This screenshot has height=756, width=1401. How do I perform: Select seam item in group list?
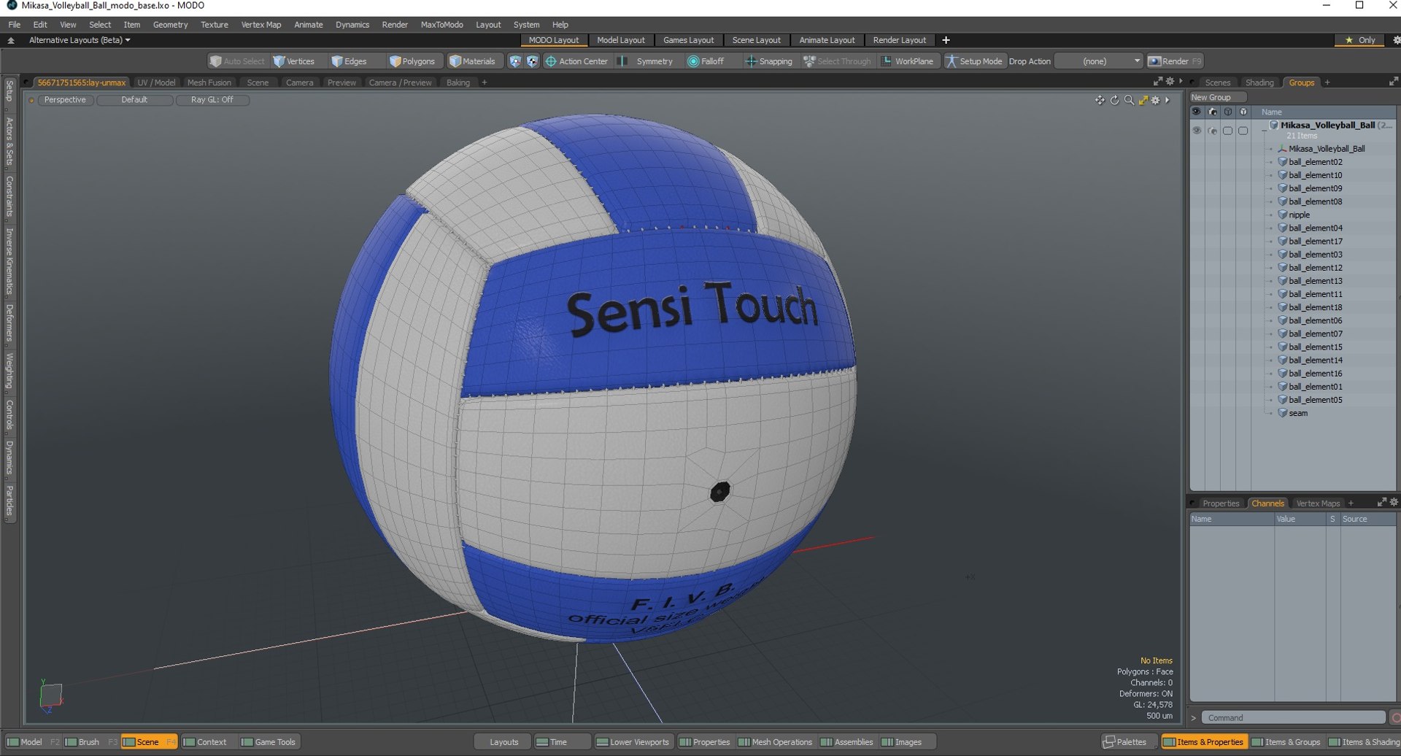tap(1297, 413)
